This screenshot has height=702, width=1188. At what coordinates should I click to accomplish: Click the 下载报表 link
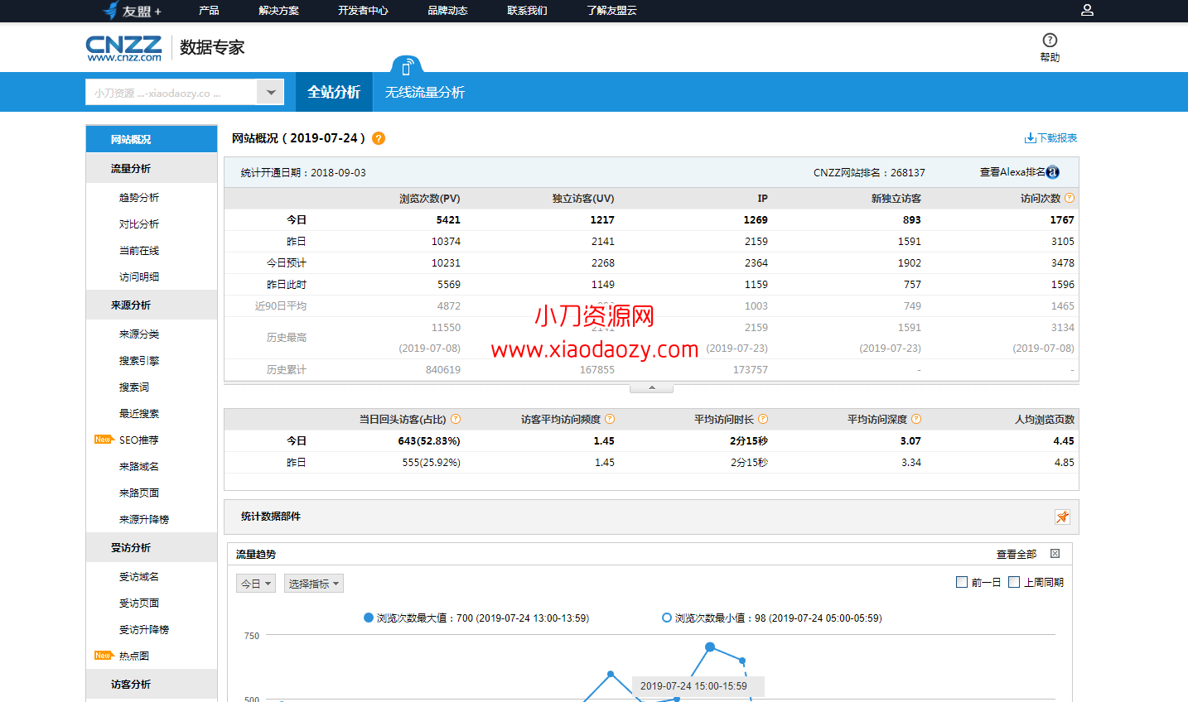(1057, 138)
